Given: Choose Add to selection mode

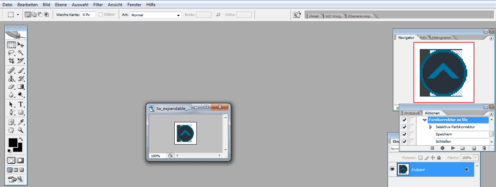Looking at the screenshot, I should (34, 15).
